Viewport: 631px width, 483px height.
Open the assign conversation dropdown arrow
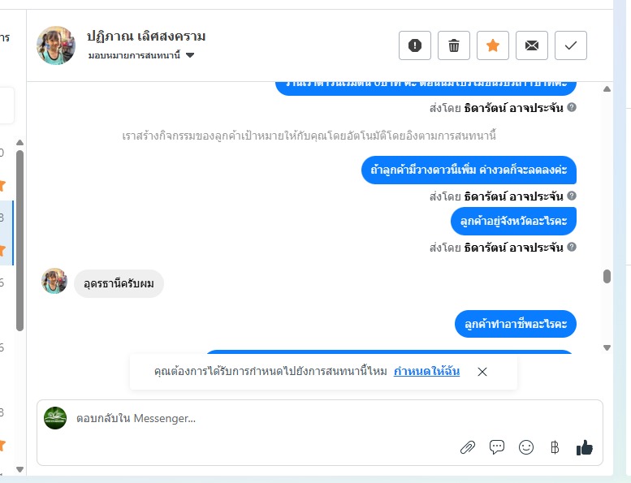190,55
